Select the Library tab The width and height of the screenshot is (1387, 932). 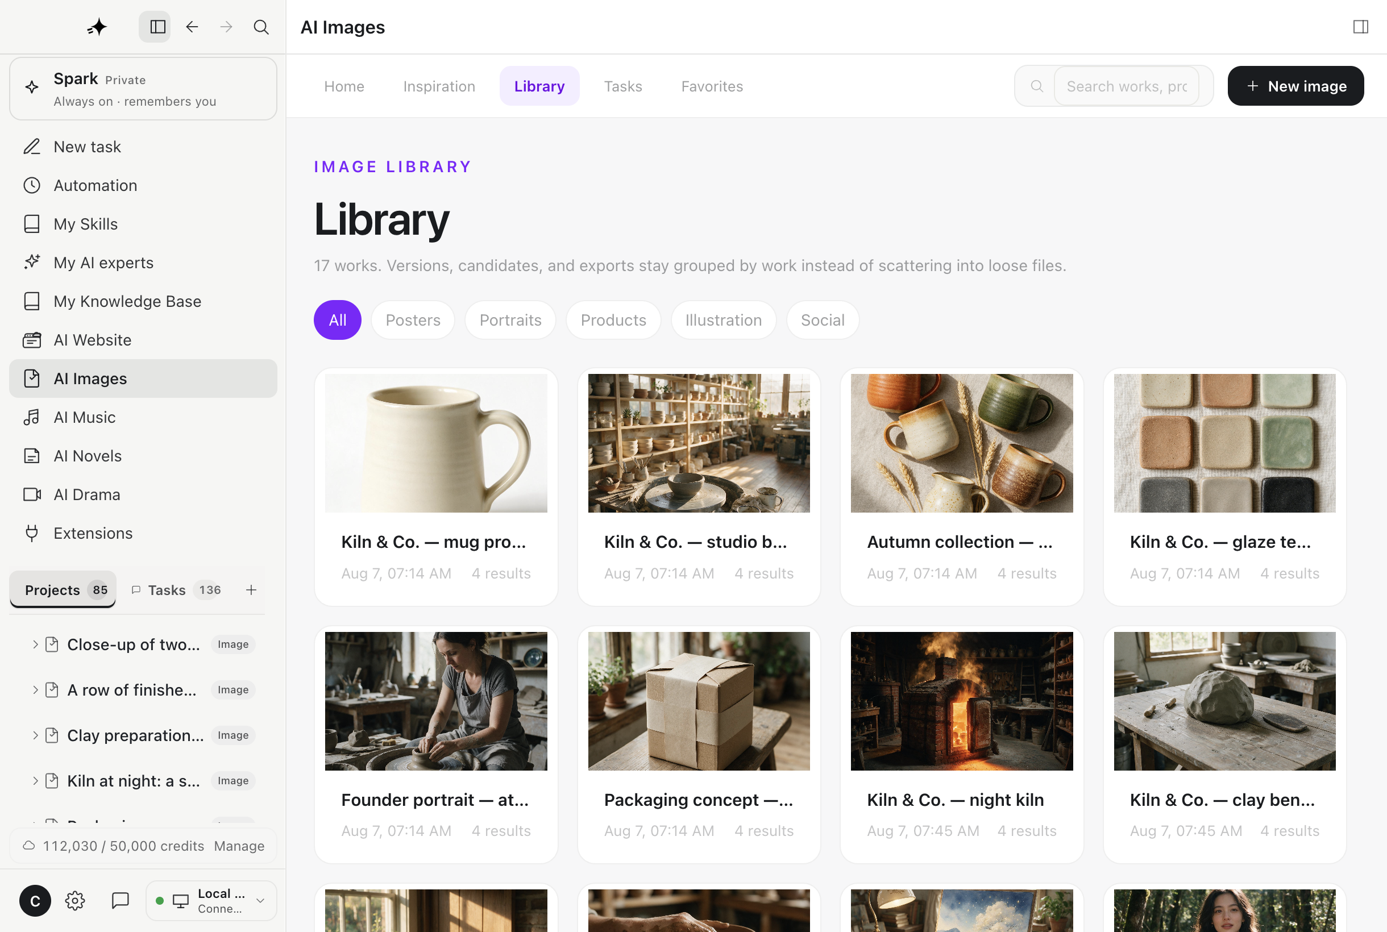[x=539, y=86]
